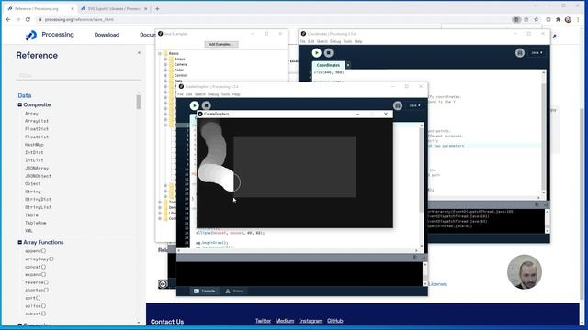
Task: Open the Data heading link in sidebar
Action: (x=25, y=95)
